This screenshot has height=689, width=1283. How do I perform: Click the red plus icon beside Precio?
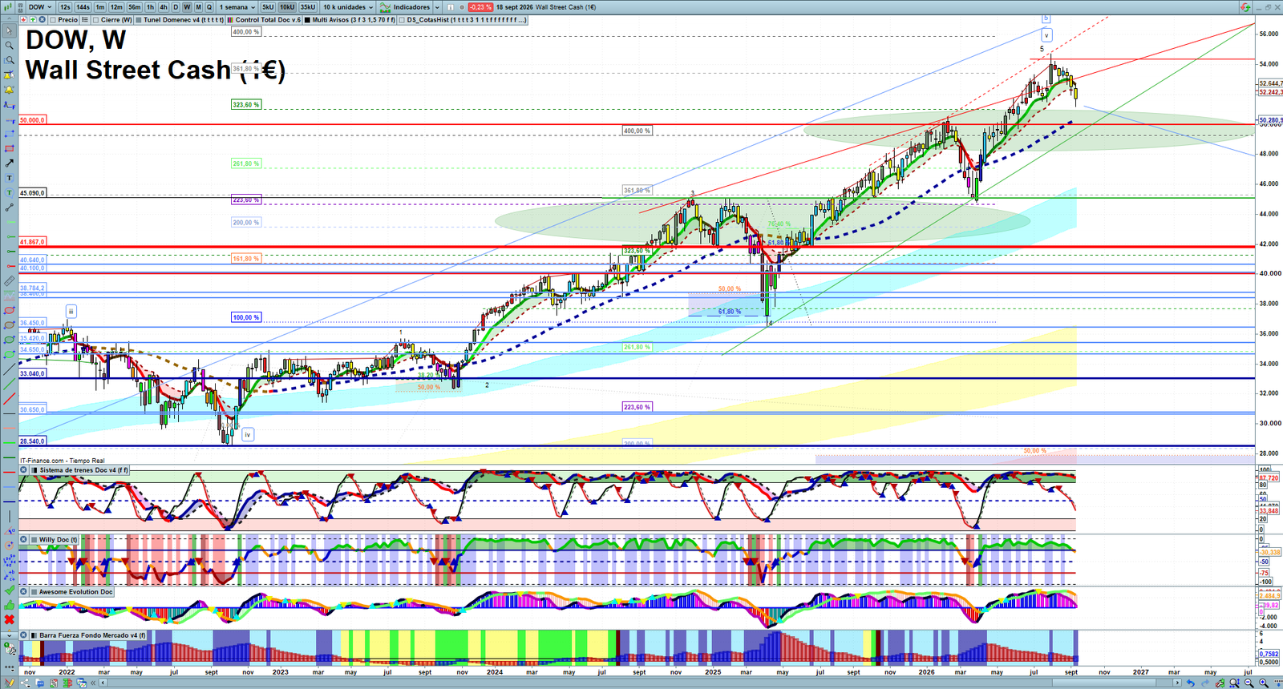pyautogui.click(x=23, y=20)
